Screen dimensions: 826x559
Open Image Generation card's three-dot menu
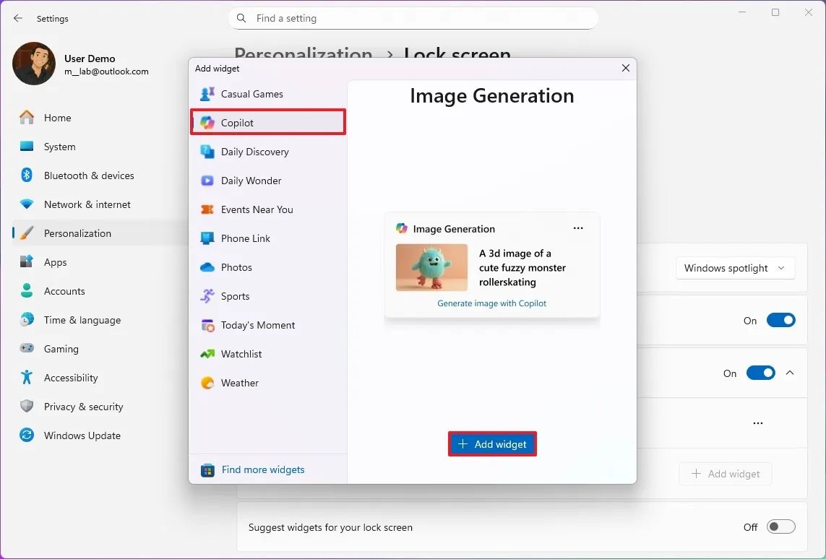(x=578, y=228)
